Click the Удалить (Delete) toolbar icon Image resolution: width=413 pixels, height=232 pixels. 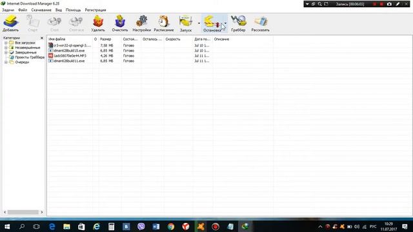pos(98,23)
